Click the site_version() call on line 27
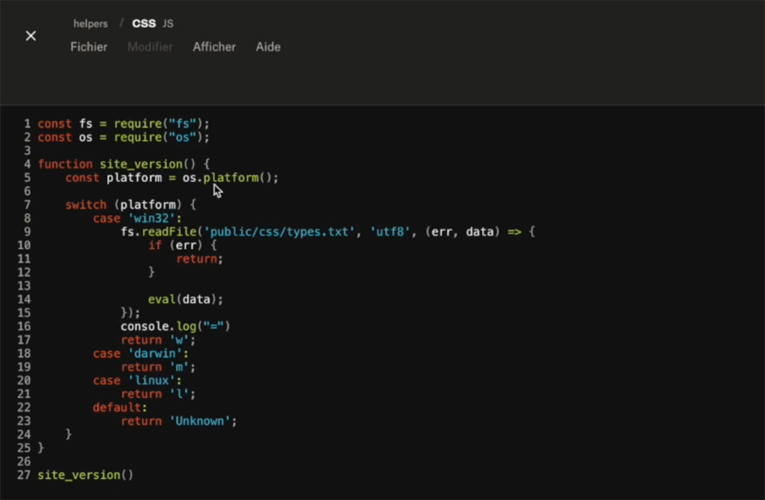The image size is (765, 500). pyautogui.click(x=85, y=475)
